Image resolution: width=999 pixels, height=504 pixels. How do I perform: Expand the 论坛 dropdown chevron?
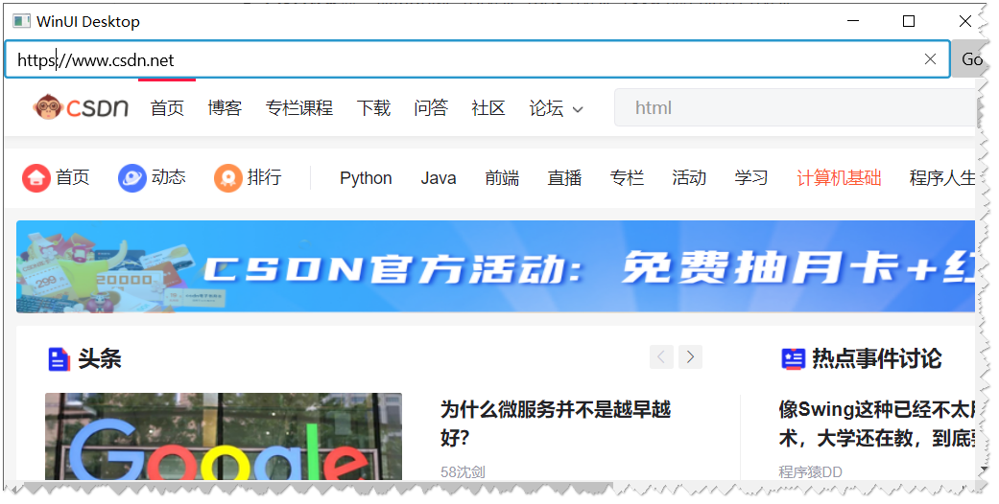click(578, 109)
